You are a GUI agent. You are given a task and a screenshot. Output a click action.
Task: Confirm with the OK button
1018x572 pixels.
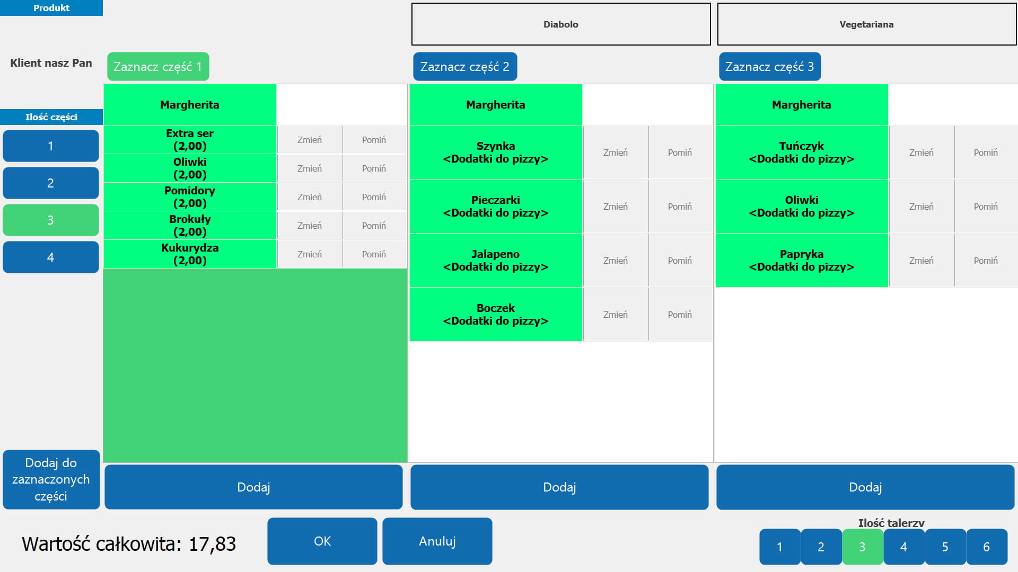point(322,541)
